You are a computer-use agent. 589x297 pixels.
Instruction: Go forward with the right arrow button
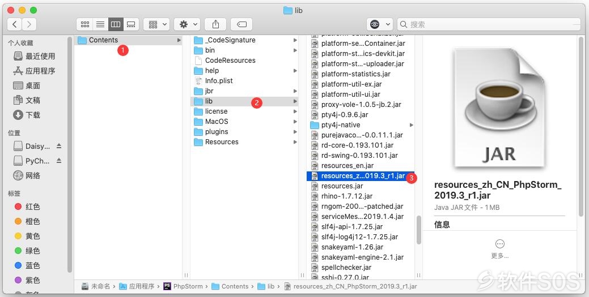[x=29, y=24]
